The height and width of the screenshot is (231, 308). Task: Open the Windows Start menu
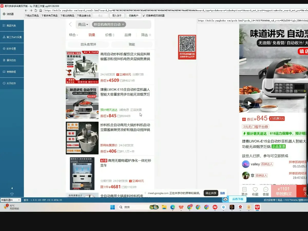[x=112, y=207]
